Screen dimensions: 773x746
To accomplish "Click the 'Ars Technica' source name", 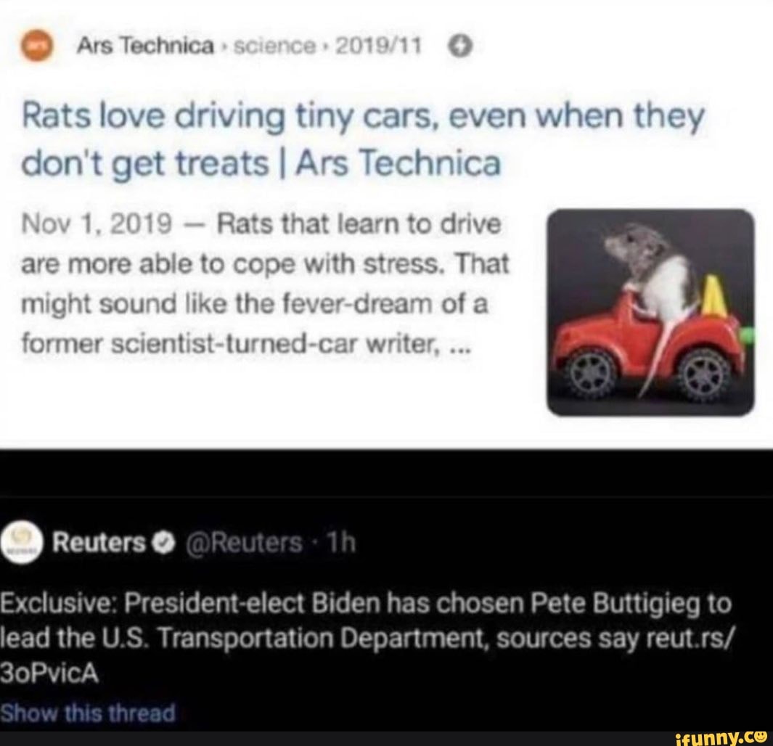I will 145,46.
